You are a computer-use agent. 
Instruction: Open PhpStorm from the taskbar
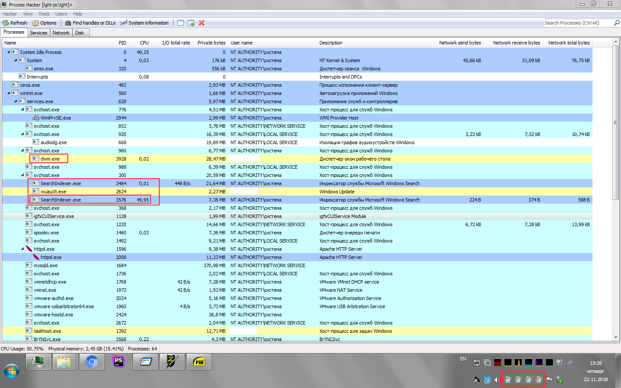click(118, 361)
